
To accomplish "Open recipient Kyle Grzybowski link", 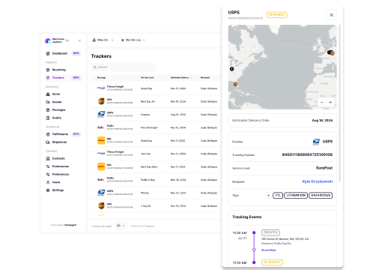I will click(318, 181).
